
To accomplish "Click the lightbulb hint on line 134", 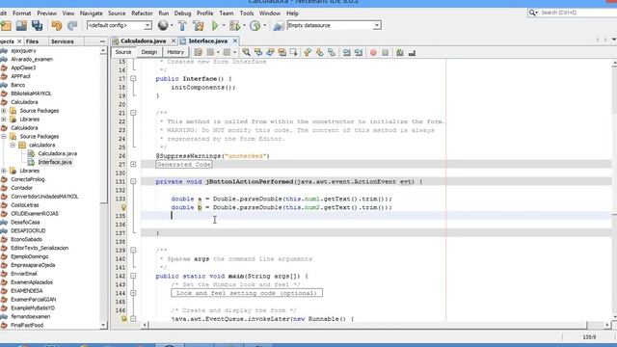I will click(123, 207).
